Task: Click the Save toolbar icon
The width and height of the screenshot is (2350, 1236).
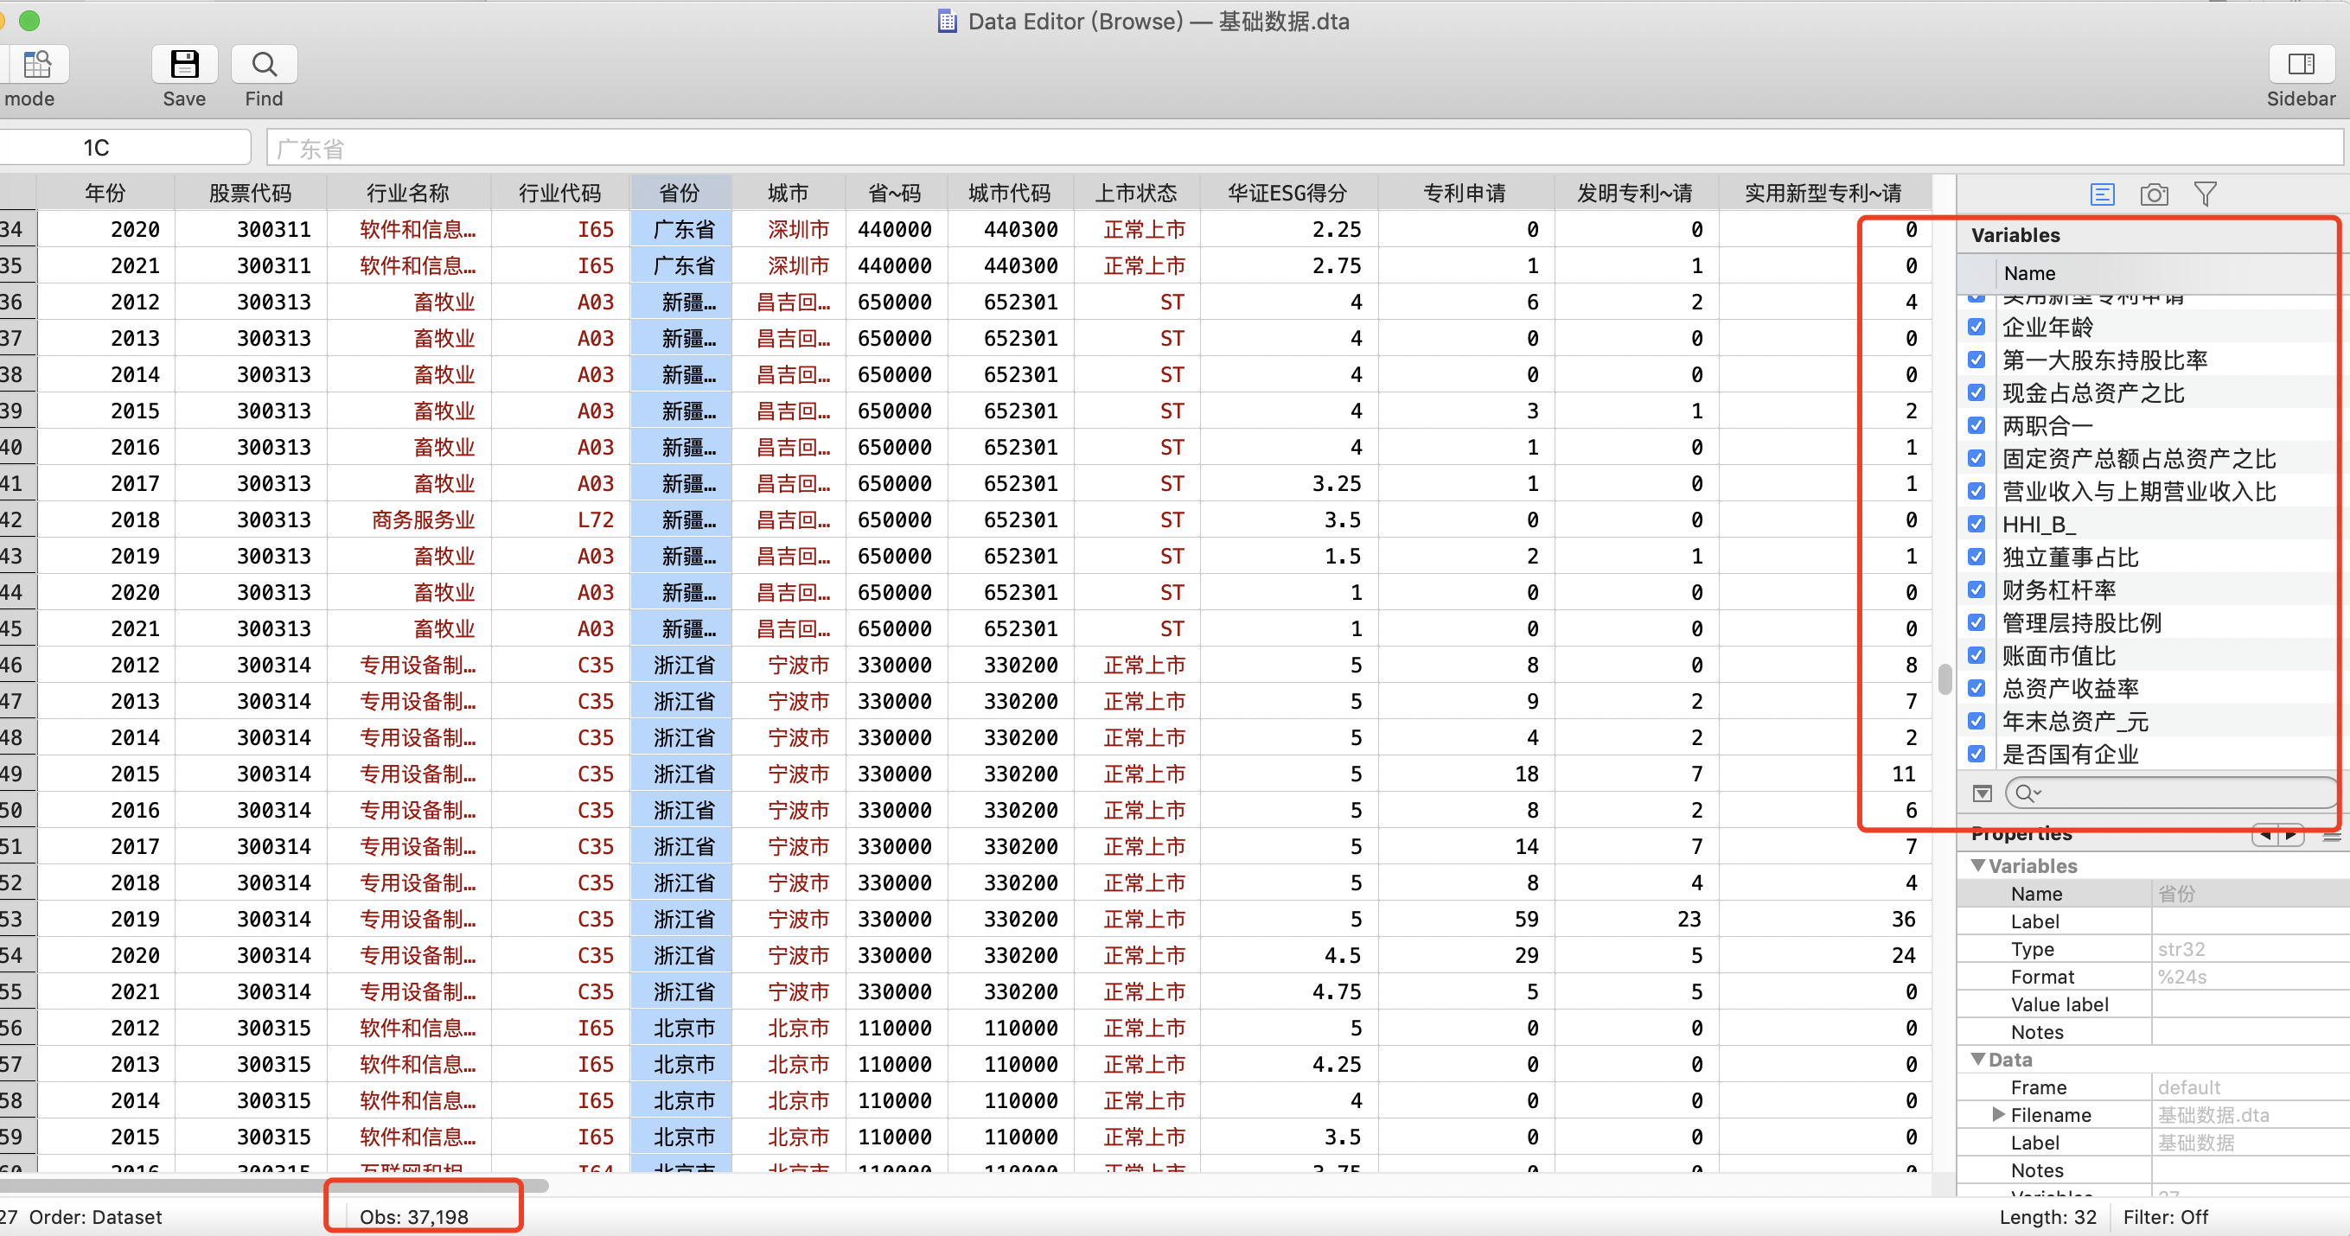Action: (184, 65)
